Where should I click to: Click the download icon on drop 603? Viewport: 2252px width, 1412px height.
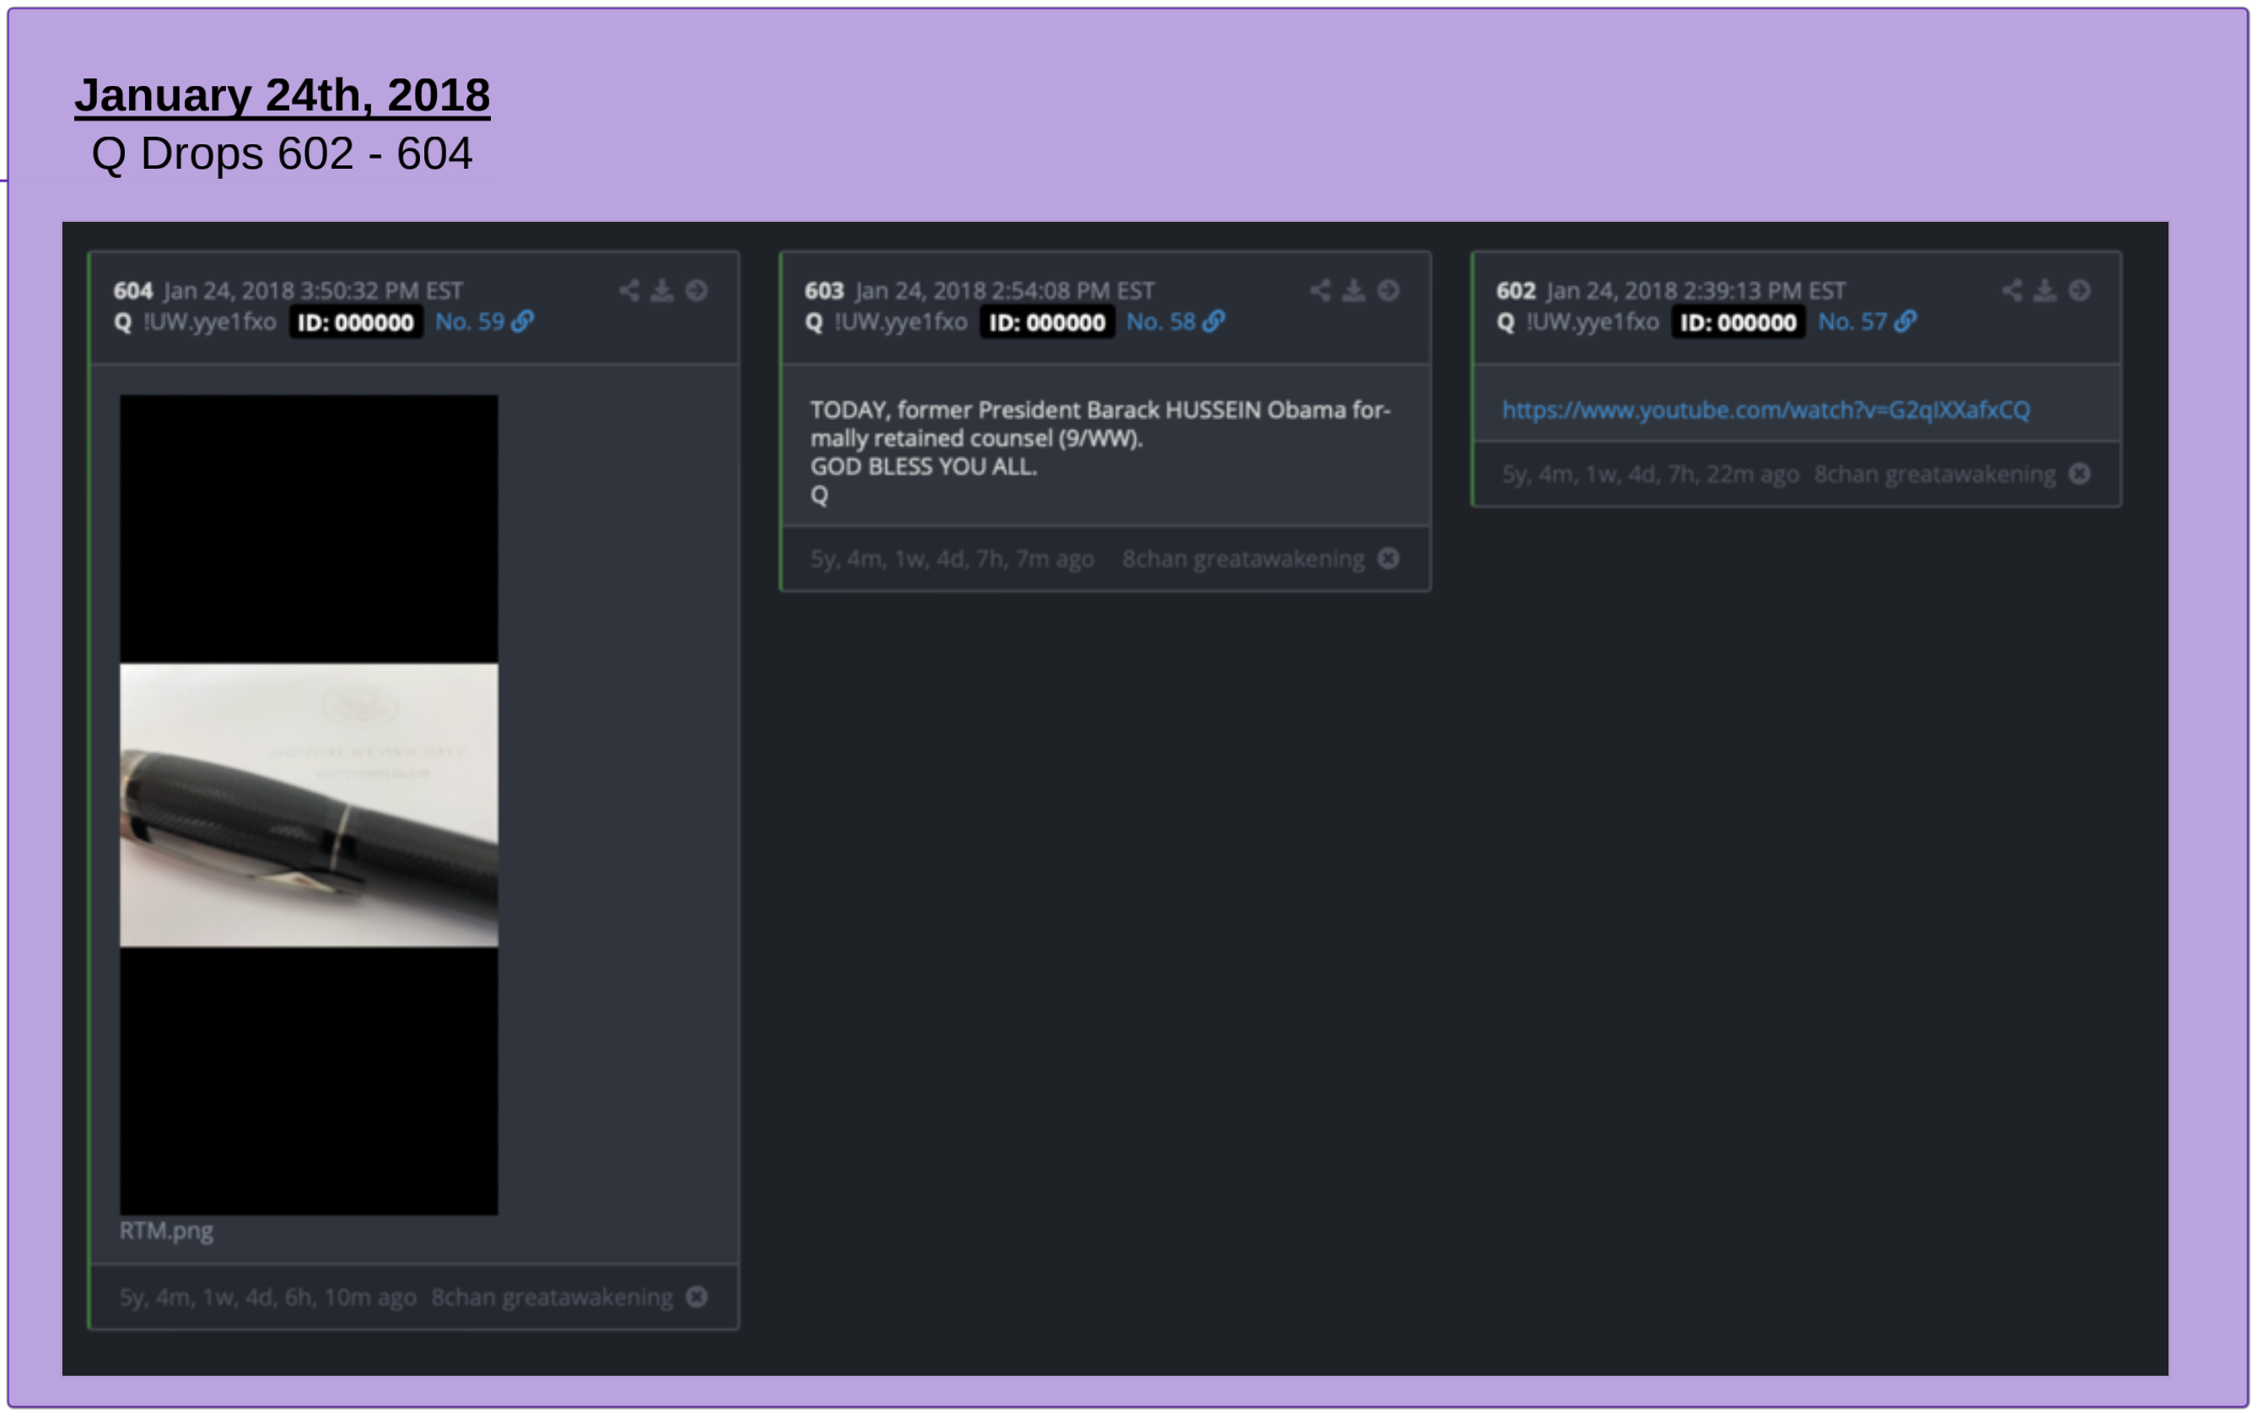(x=1354, y=290)
